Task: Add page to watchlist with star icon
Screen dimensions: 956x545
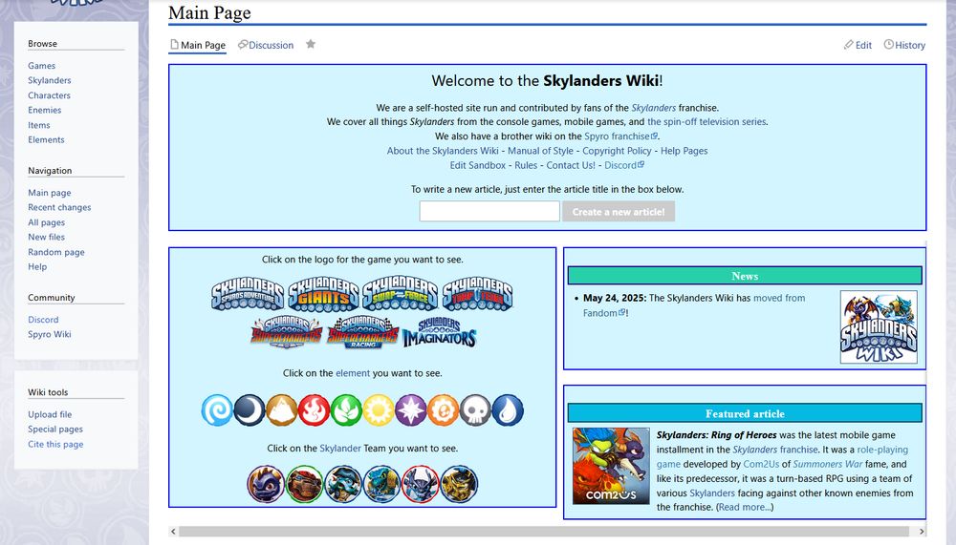Action: click(x=311, y=44)
